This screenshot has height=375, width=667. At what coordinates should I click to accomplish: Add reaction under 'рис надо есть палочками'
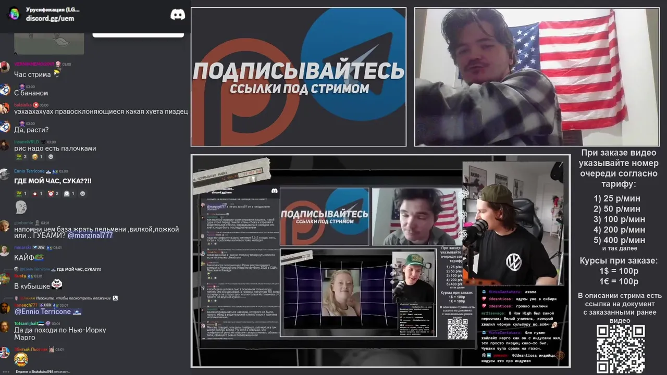(x=51, y=157)
